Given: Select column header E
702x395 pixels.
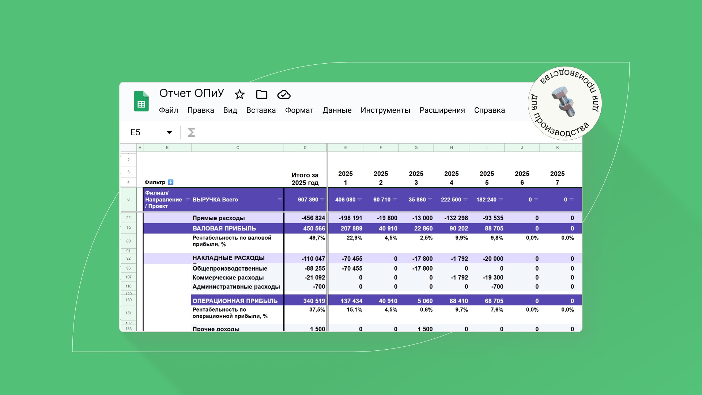Looking at the screenshot, I should pos(346,148).
